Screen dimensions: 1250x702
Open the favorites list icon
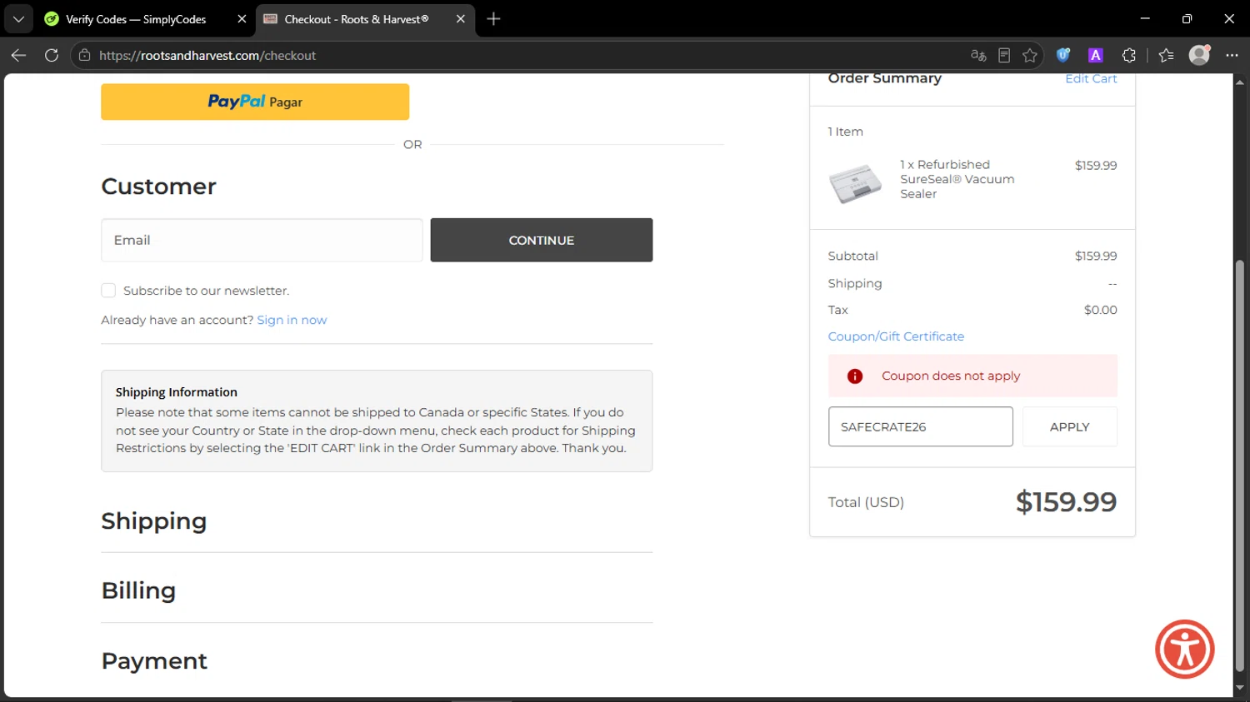point(1166,55)
